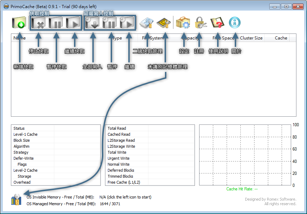Select the Level-2 Cache row
This screenshot has height=214, width=307.
point(56,170)
